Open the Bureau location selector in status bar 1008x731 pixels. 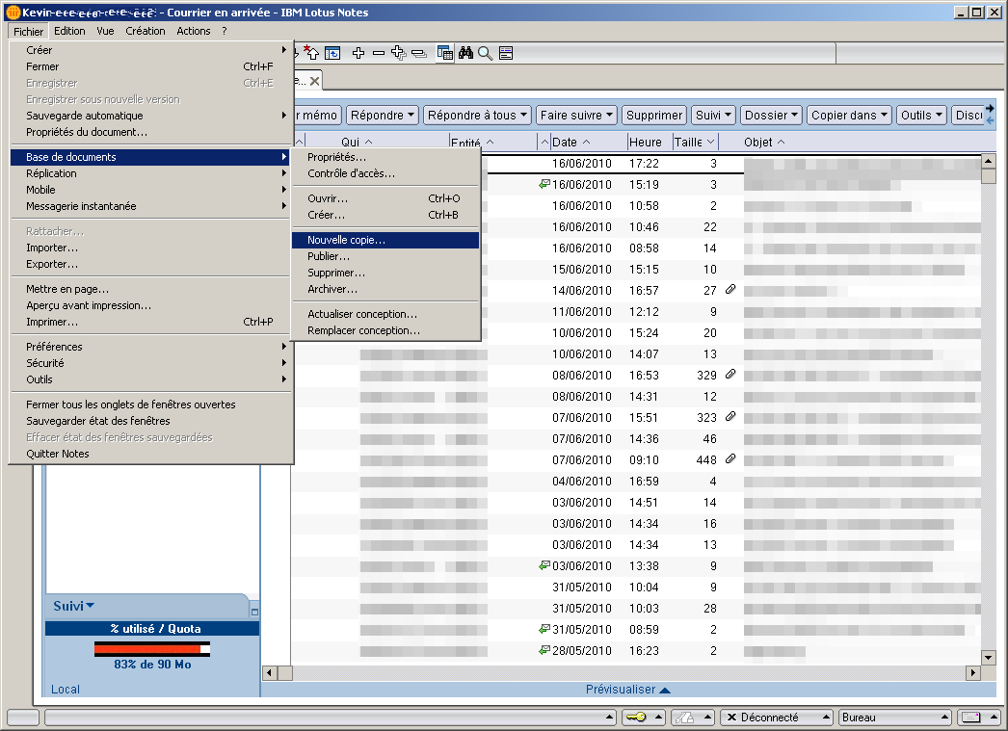point(895,717)
